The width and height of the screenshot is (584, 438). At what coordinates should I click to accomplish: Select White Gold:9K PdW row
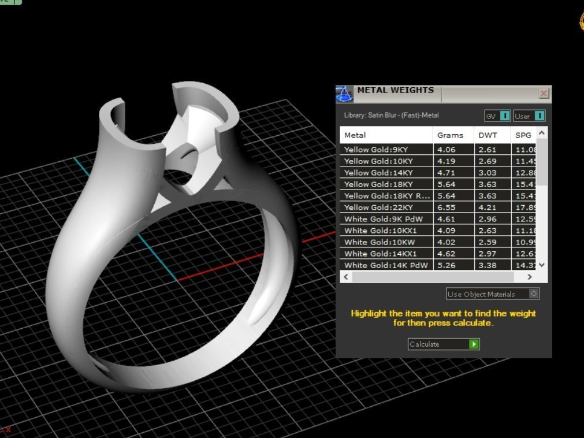coord(438,218)
